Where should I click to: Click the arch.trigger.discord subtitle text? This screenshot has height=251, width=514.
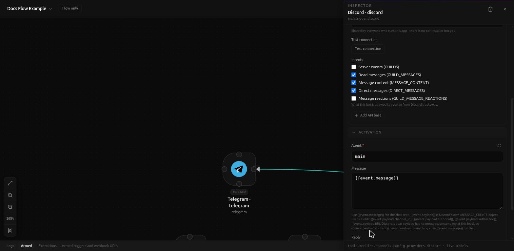(364, 18)
